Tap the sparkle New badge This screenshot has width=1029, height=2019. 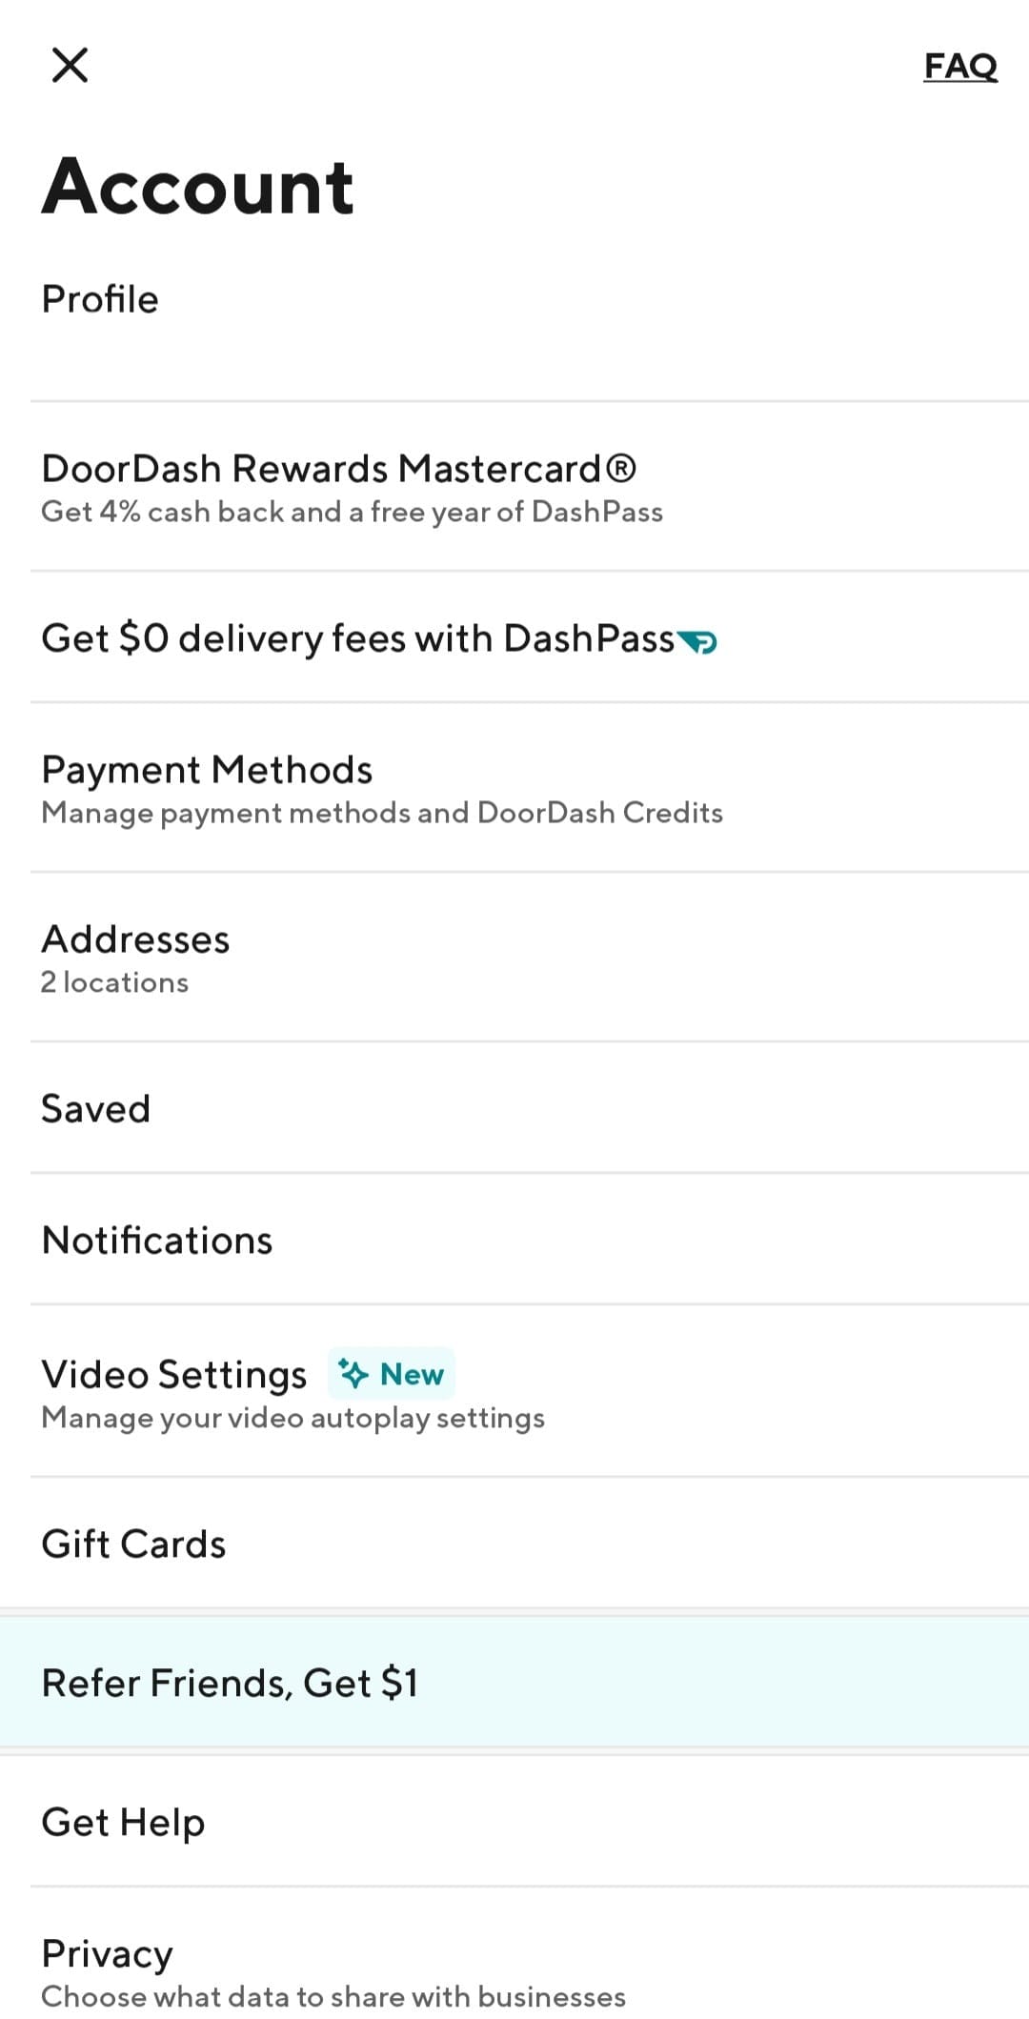(392, 1374)
